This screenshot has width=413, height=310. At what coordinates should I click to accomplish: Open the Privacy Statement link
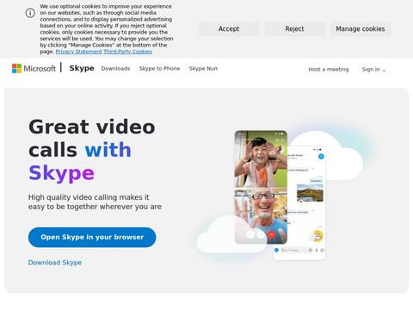coord(78,52)
